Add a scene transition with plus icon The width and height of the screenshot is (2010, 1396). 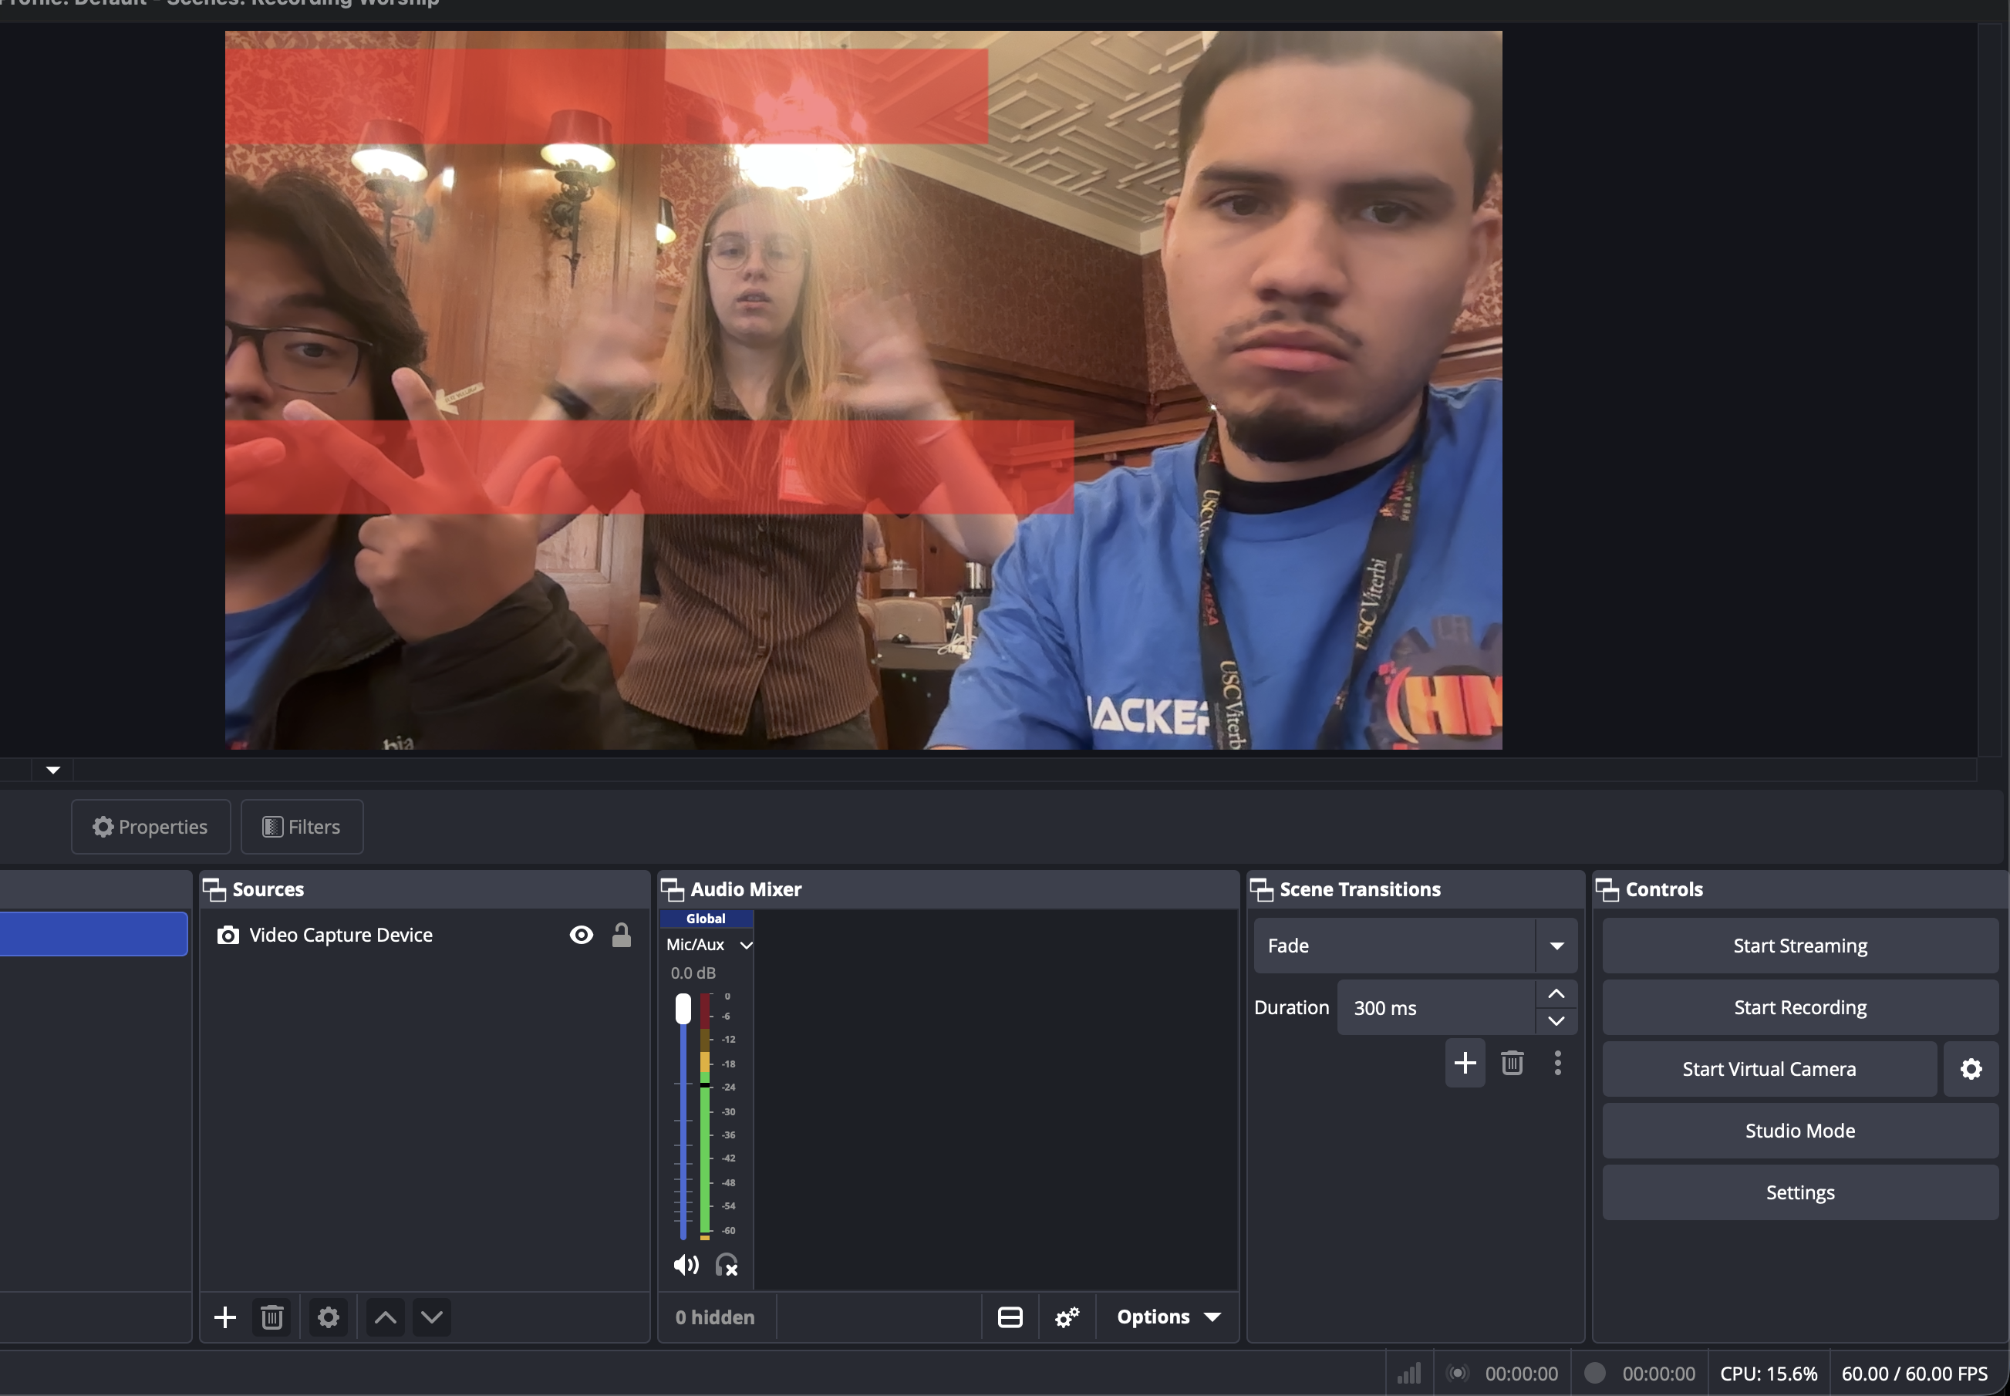tap(1465, 1063)
